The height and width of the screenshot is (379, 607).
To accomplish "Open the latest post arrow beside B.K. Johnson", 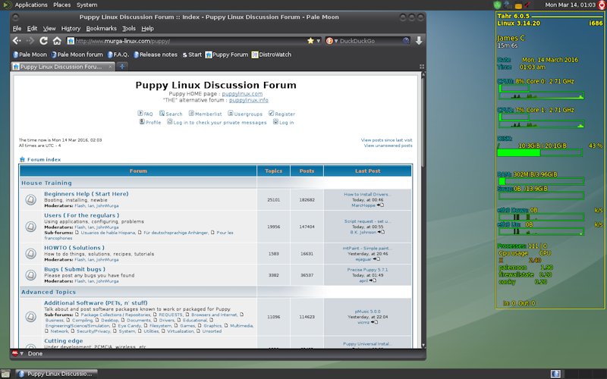I will pyautogui.click(x=381, y=232).
